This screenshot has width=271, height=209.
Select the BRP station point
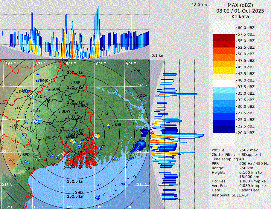(71, 83)
